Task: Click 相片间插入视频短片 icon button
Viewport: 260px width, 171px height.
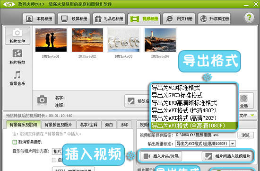Action: pyautogui.click(x=208, y=156)
